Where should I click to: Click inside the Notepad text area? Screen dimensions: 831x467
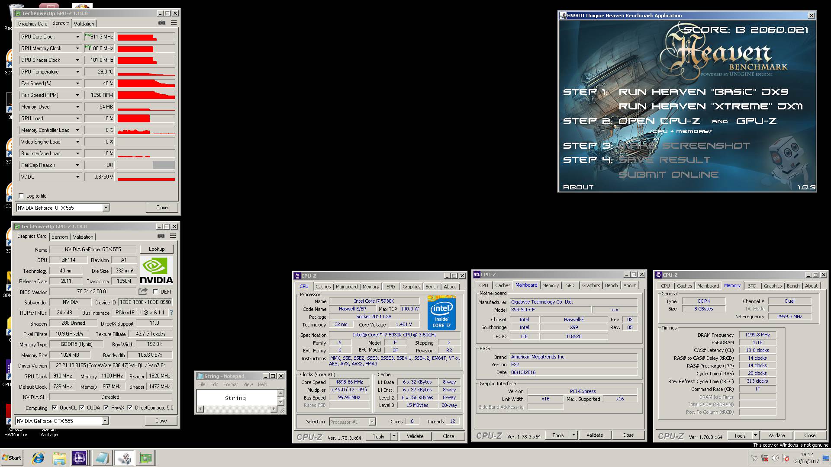click(237, 398)
